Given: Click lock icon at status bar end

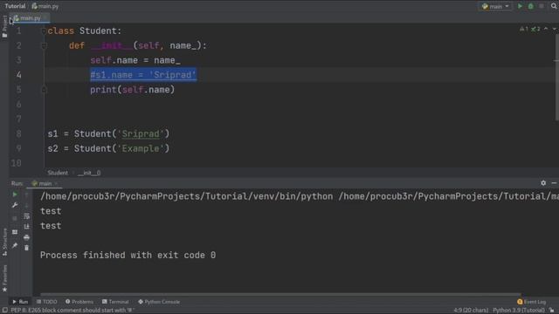Looking at the screenshot, I should point(552,311).
